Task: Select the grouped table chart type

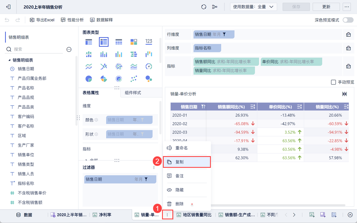Action: point(89,42)
